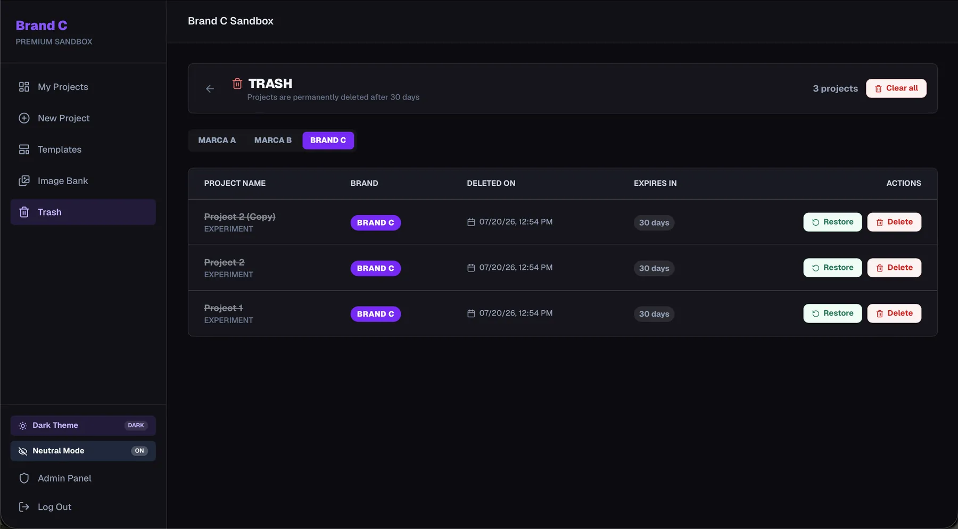Click the DELETED ON column header
Viewport: 958px width, 529px height.
pyautogui.click(x=491, y=183)
